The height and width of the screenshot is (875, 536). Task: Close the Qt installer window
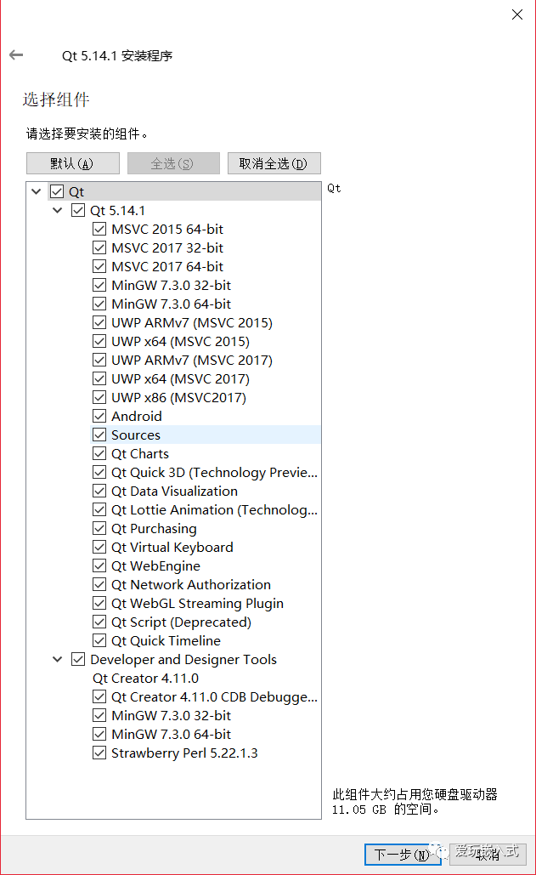click(x=516, y=14)
